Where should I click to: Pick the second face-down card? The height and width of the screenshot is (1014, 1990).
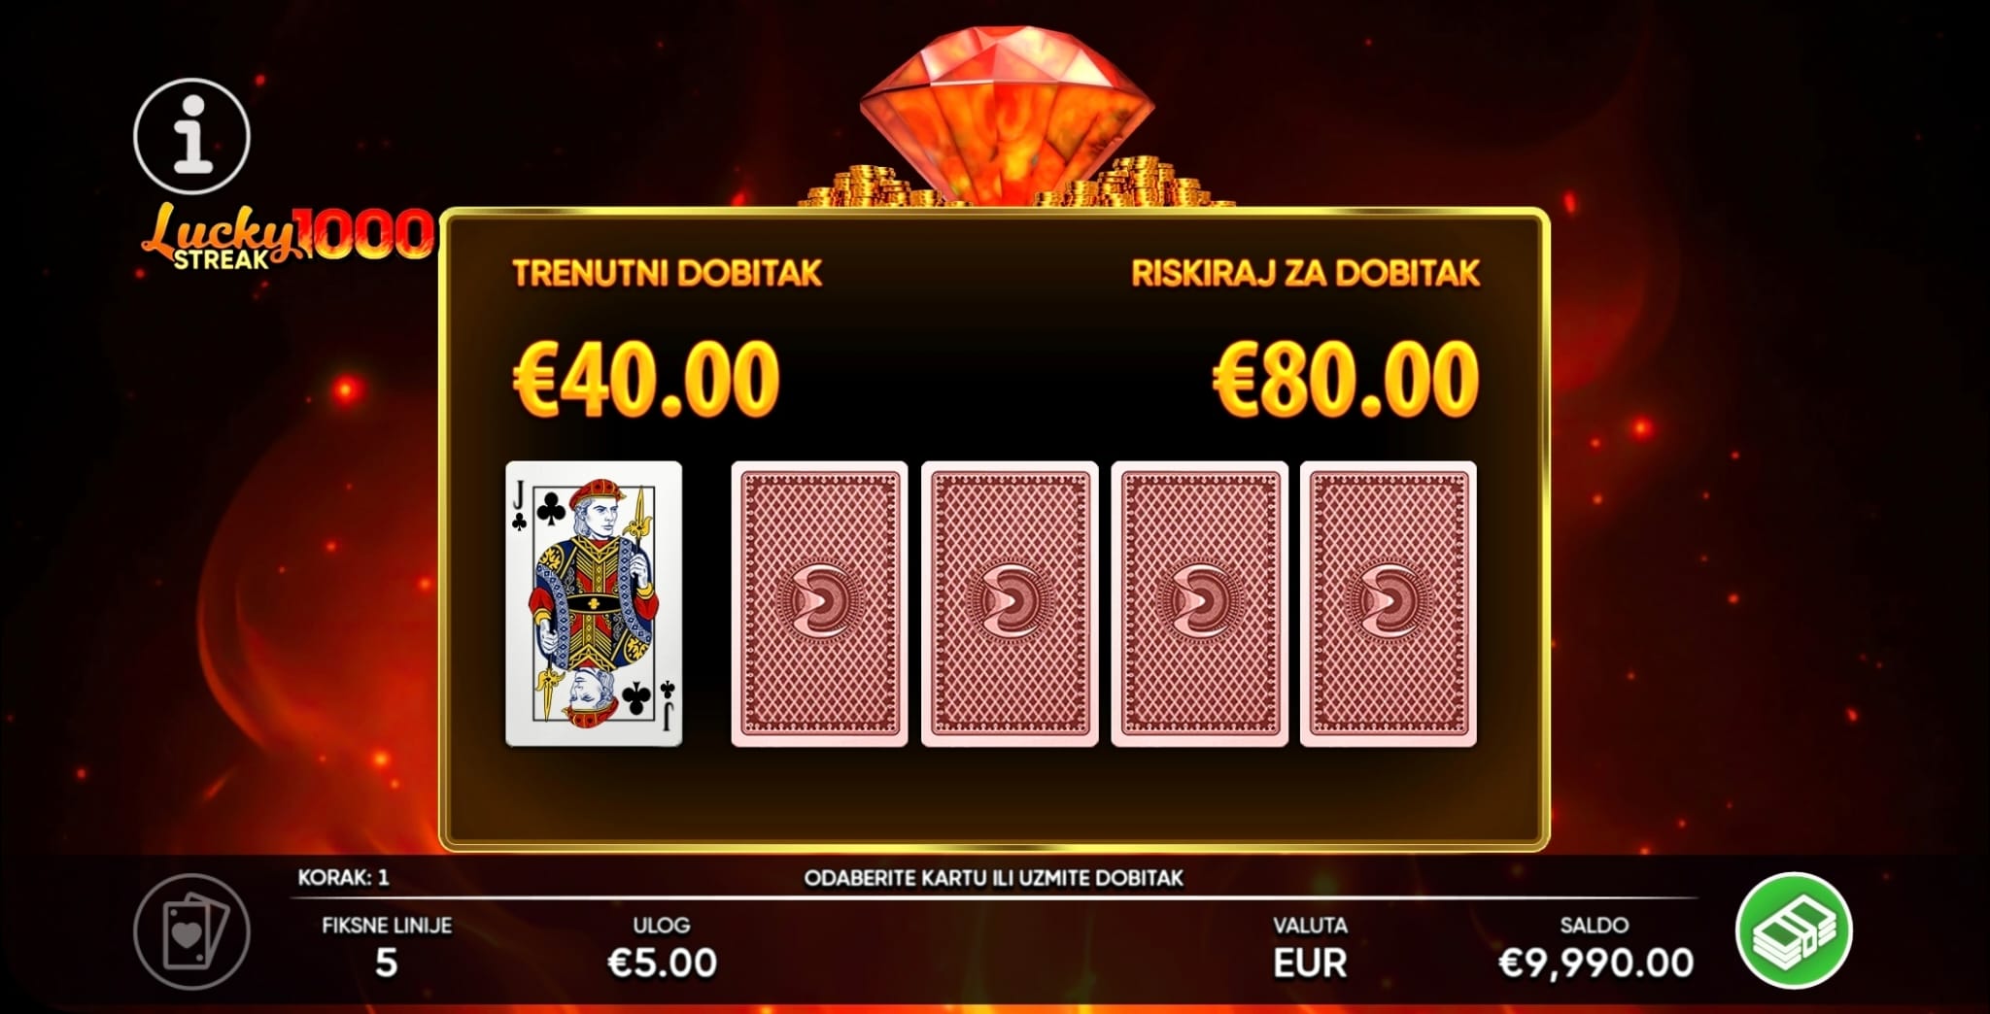point(1010,604)
